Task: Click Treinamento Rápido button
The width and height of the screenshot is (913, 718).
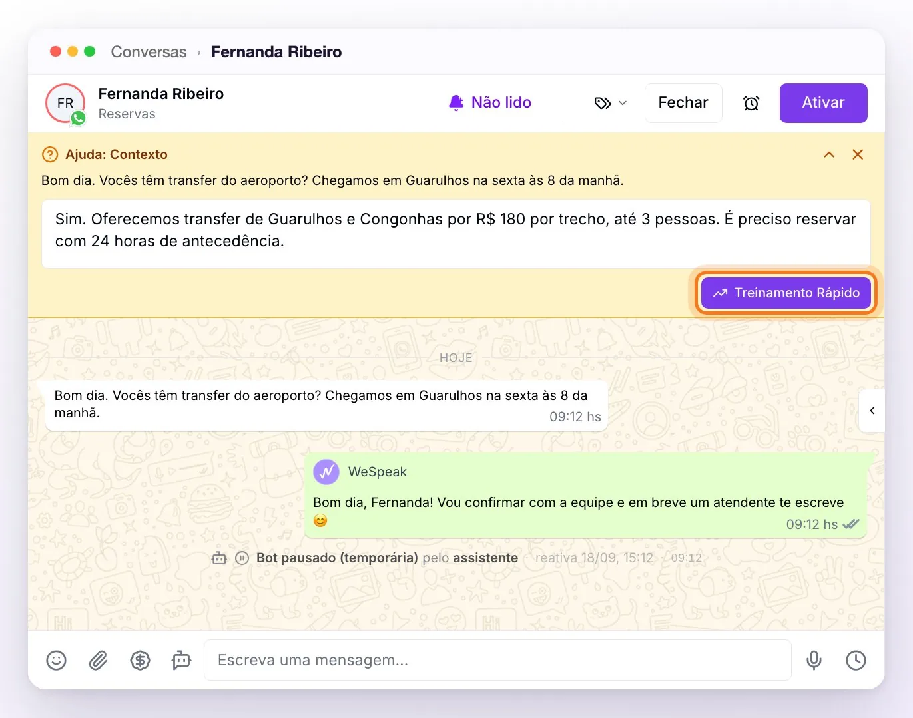Action: coord(786,293)
